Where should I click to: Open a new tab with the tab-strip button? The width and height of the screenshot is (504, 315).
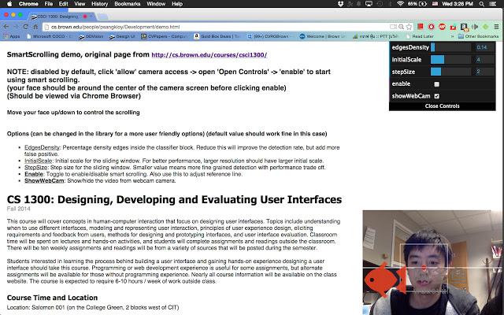[x=102, y=16]
